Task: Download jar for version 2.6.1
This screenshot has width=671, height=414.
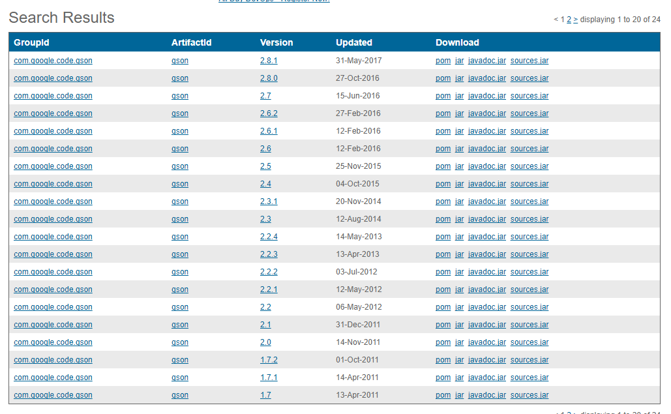Action: [x=460, y=131]
